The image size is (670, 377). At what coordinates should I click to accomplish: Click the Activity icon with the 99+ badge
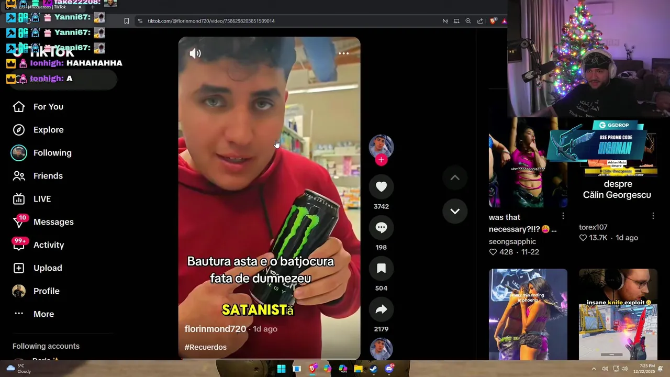(x=19, y=245)
